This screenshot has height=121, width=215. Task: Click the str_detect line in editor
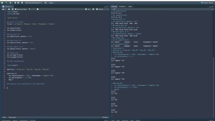(x=21, y=49)
